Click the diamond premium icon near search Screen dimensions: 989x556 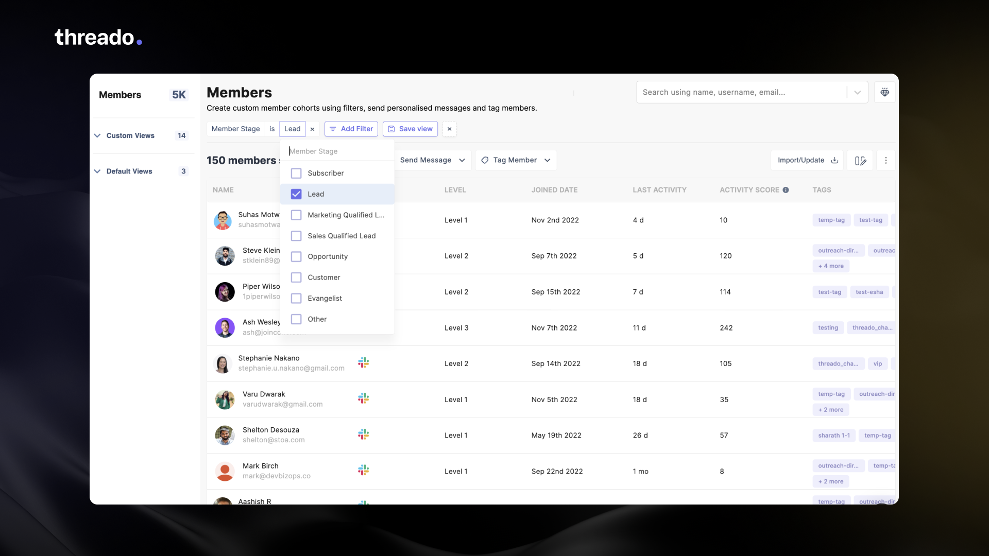[x=884, y=93]
